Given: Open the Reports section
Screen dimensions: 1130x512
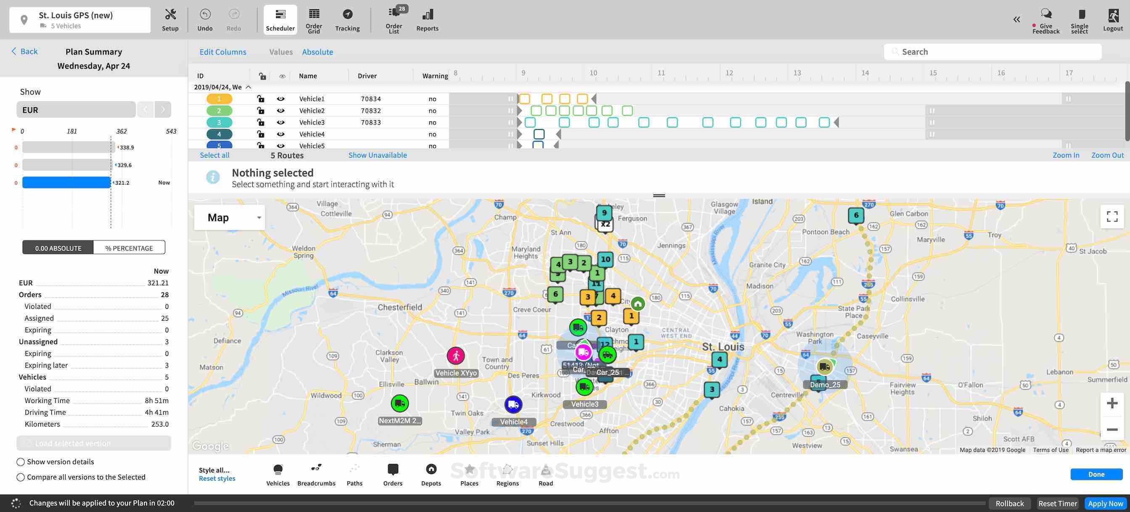Looking at the screenshot, I should [x=426, y=19].
